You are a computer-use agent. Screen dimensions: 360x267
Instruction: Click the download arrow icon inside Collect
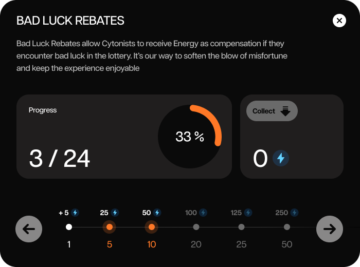pos(286,111)
